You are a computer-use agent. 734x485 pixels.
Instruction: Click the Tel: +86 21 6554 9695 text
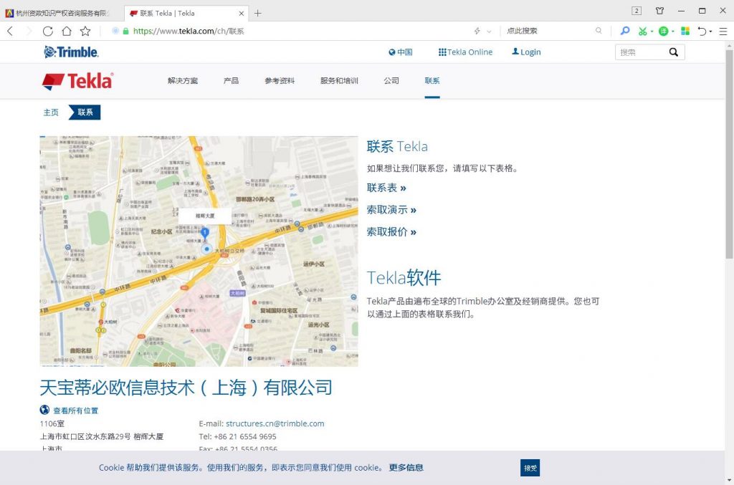click(x=237, y=436)
